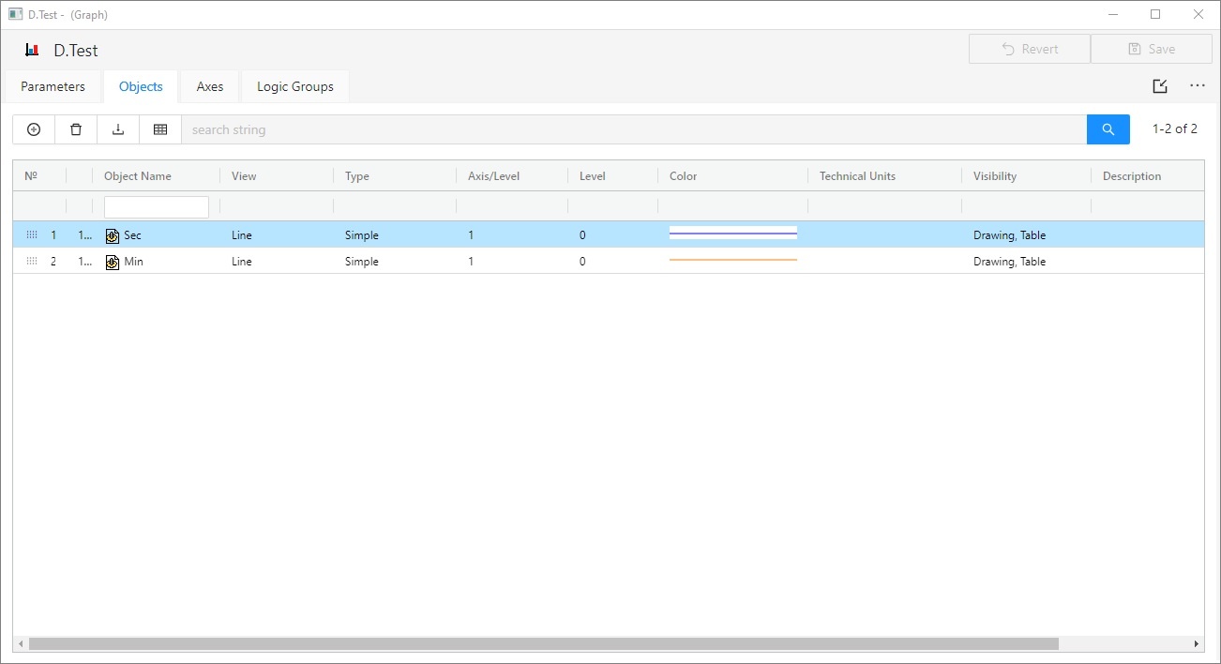Click the trash delete icon
1221x664 pixels.
76,129
